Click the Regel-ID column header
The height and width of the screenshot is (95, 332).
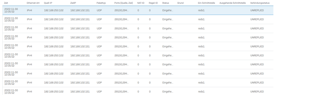pyautogui.click(x=153, y=3)
